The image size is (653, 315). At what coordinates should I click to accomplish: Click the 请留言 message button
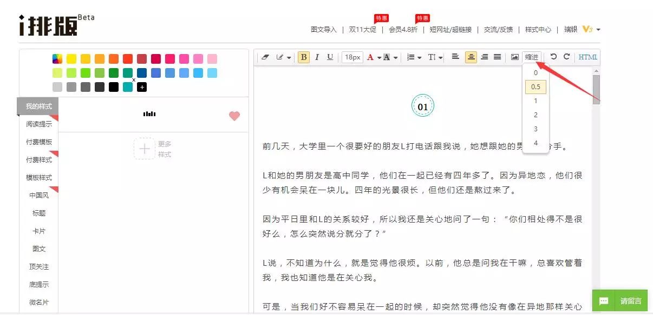[620, 301]
